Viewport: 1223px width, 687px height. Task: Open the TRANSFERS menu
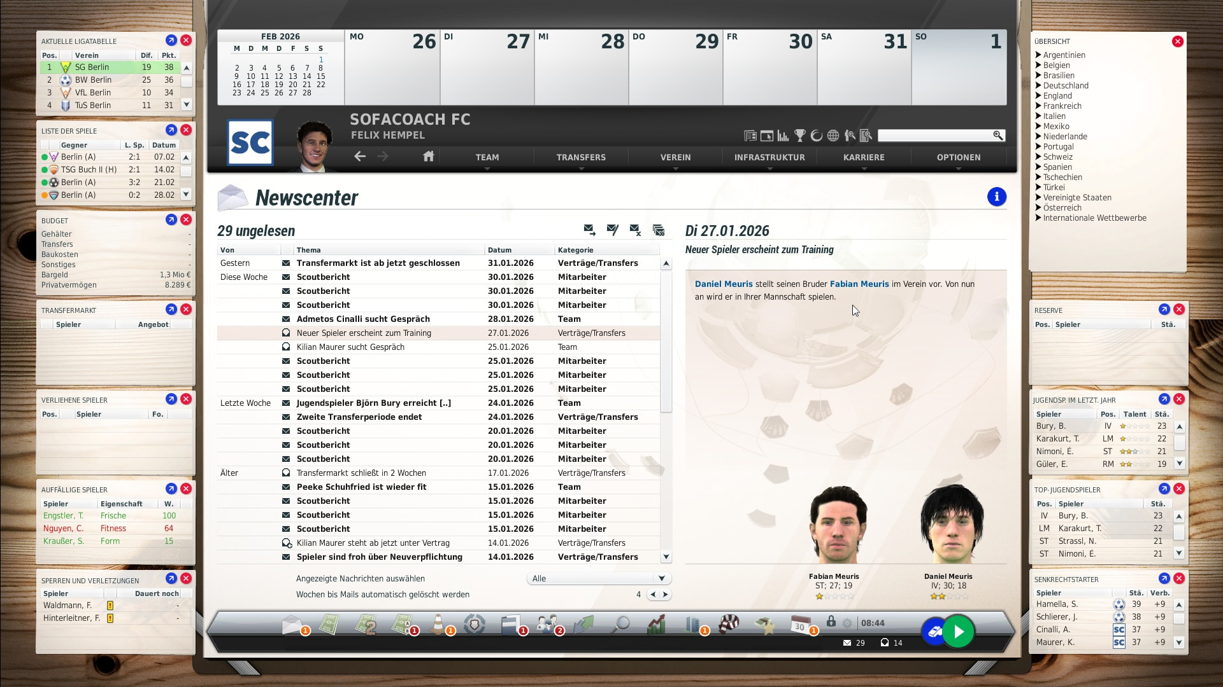581,157
